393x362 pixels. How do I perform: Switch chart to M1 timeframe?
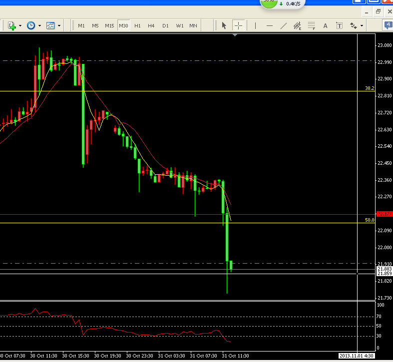pos(81,25)
